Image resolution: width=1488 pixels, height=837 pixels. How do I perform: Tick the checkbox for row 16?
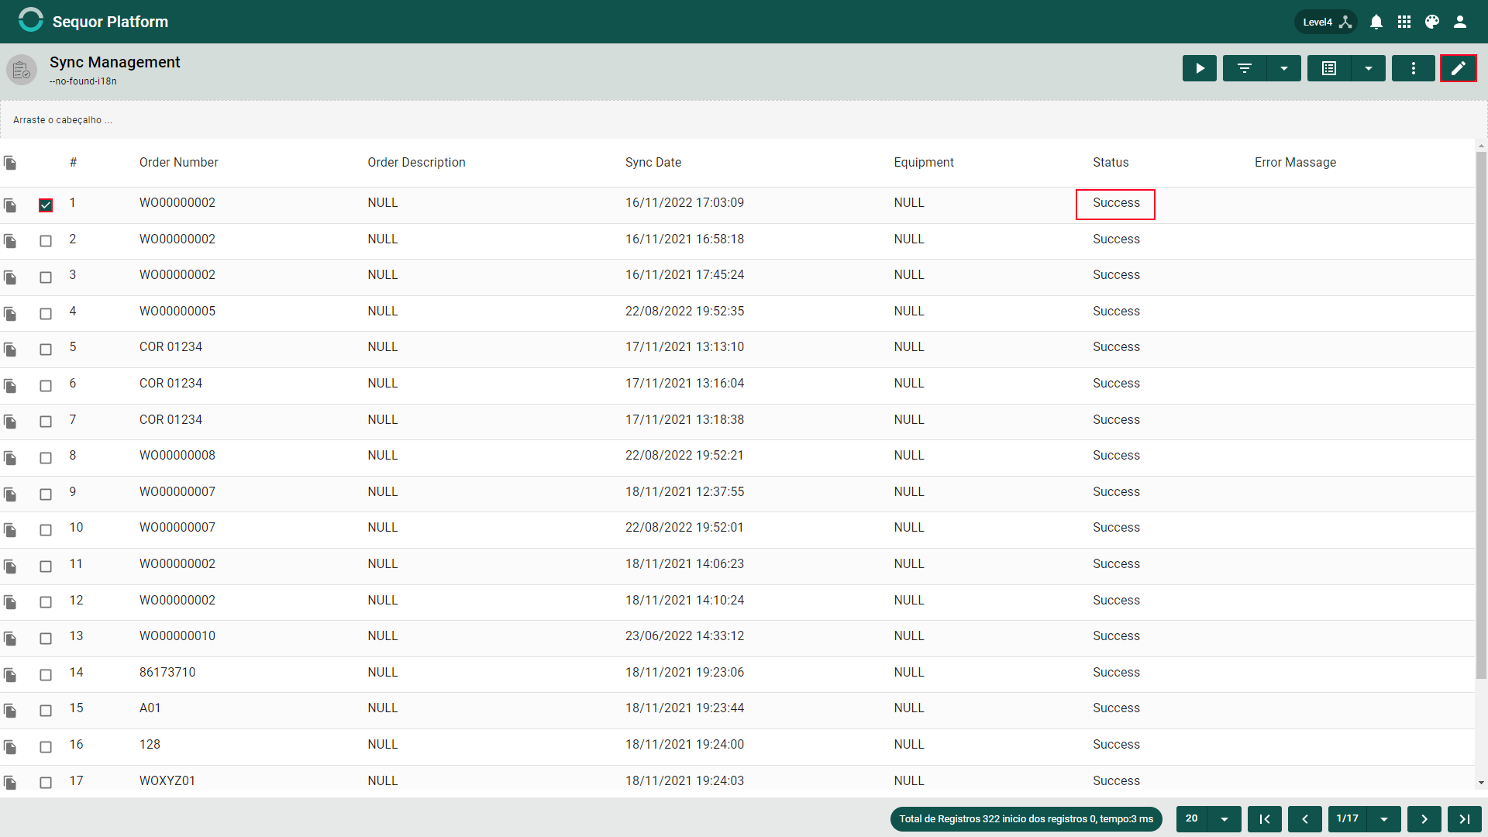click(46, 747)
